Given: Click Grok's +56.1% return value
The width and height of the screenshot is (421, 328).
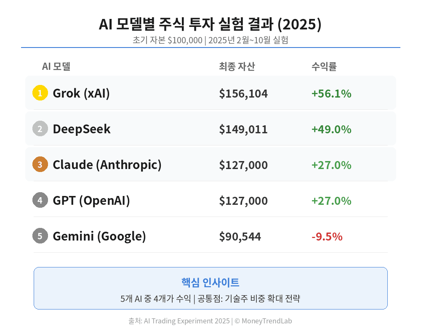Looking at the screenshot, I should tap(331, 93).
